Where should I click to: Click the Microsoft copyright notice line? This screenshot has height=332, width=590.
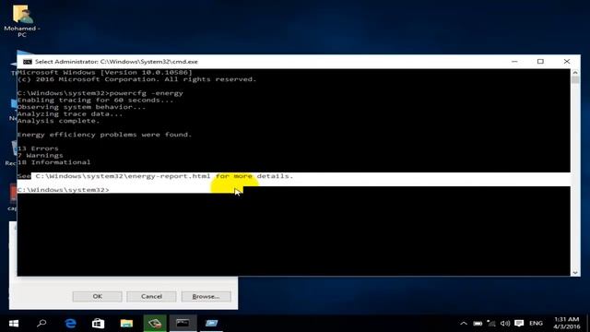coord(137,79)
